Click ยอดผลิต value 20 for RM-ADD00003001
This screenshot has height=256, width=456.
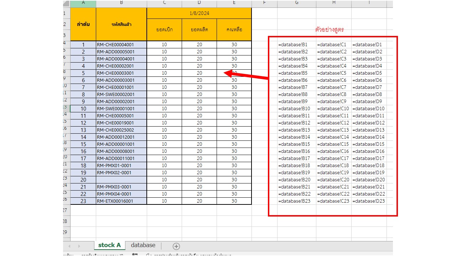[x=199, y=80]
